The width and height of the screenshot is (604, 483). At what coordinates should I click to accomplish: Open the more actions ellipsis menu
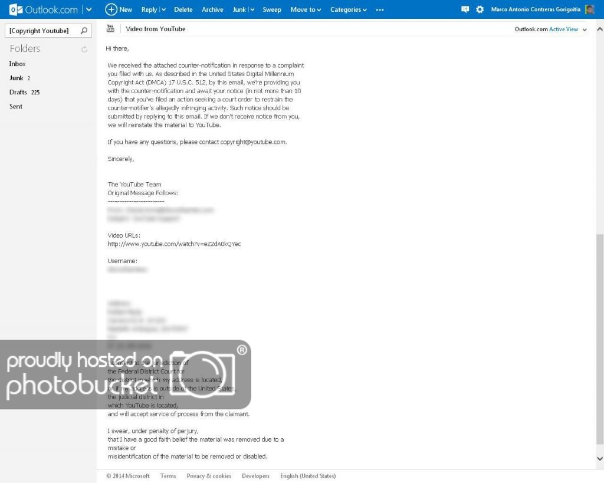pyautogui.click(x=380, y=10)
